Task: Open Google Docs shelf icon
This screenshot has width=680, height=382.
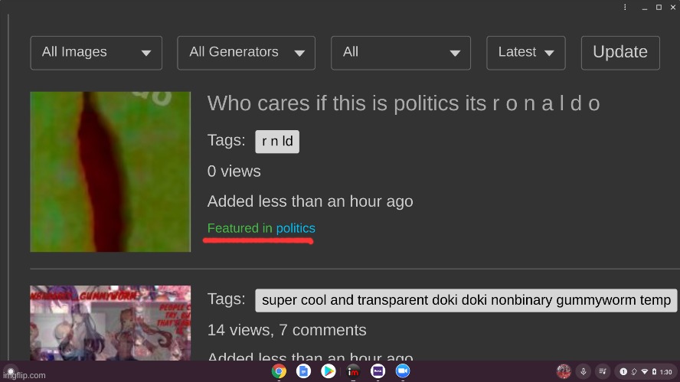Action: coord(303,371)
